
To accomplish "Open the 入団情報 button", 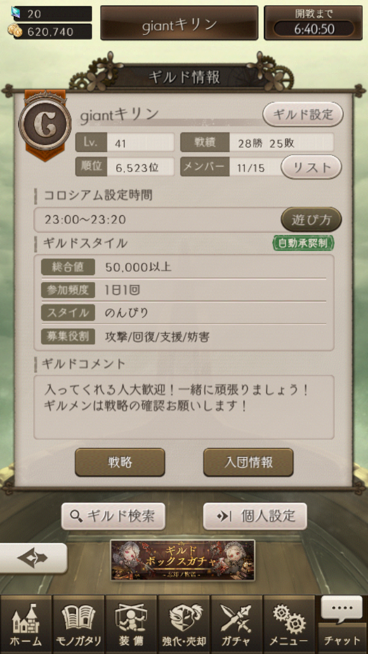I will pyautogui.click(x=248, y=462).
